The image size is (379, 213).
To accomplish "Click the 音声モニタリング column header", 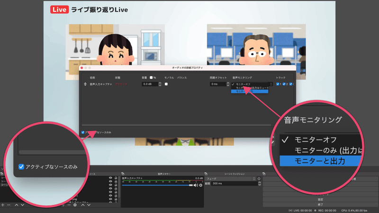I will tap(242, 78).
